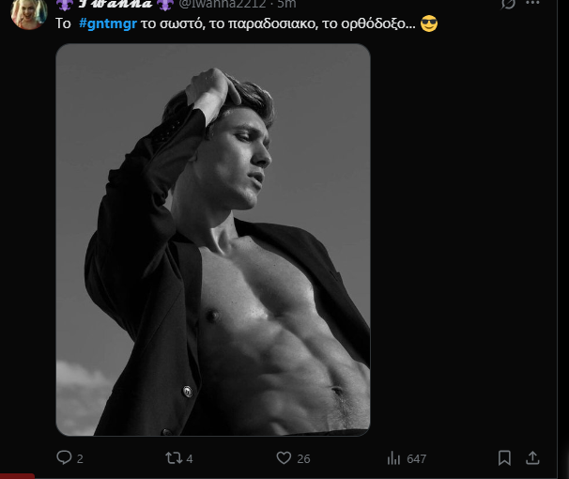This screenshot has height=479, width=569.
Task: Click the view count 647
Action: pos(416,458)
